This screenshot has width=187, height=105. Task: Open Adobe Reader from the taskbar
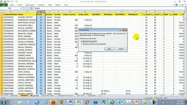(129, 102)
